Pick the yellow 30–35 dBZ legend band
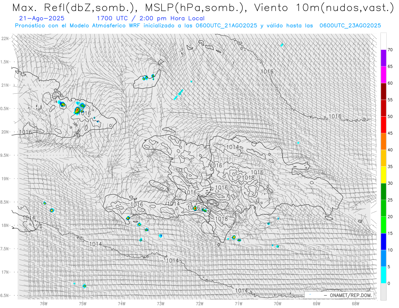 (383, 175)
